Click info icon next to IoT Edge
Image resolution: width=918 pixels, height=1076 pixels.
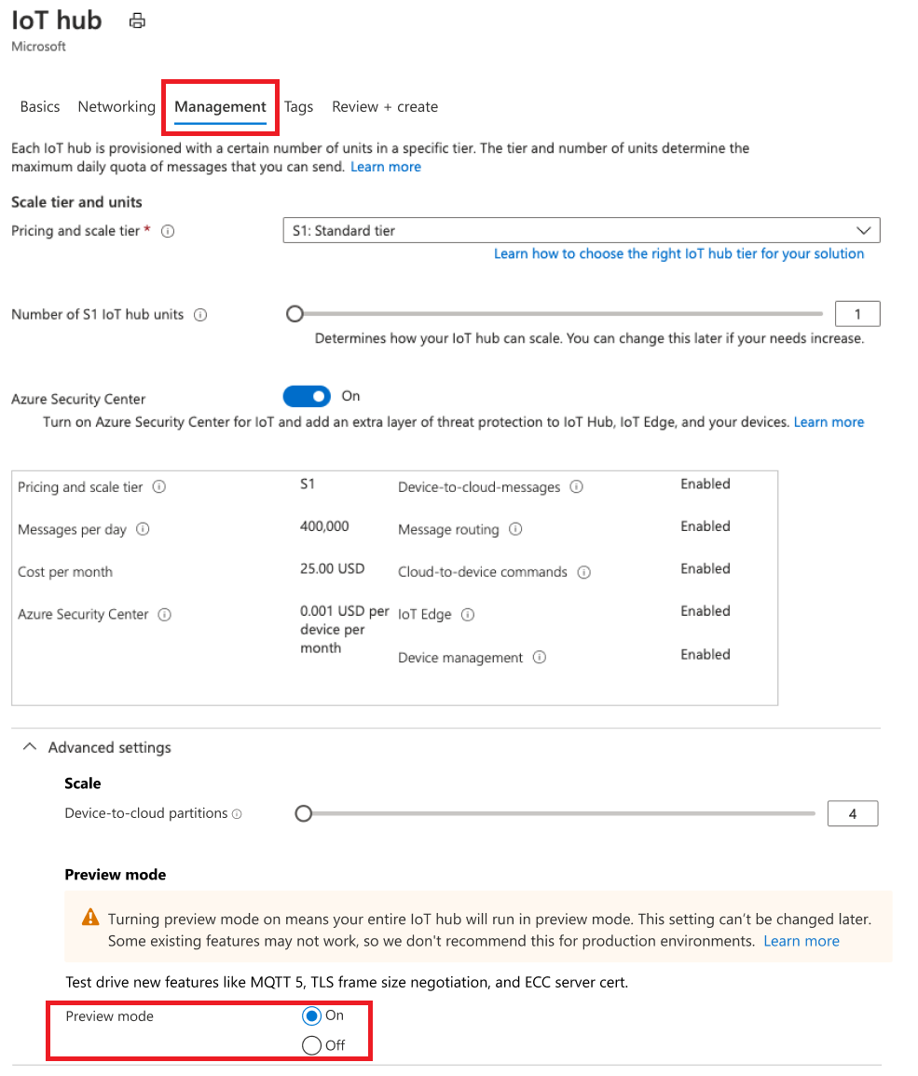point(468,614)
